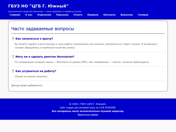The height and width of the screenshot is (132, 176).
Task: Click the question Как устроиться на работу?
Action: point(36,71)
